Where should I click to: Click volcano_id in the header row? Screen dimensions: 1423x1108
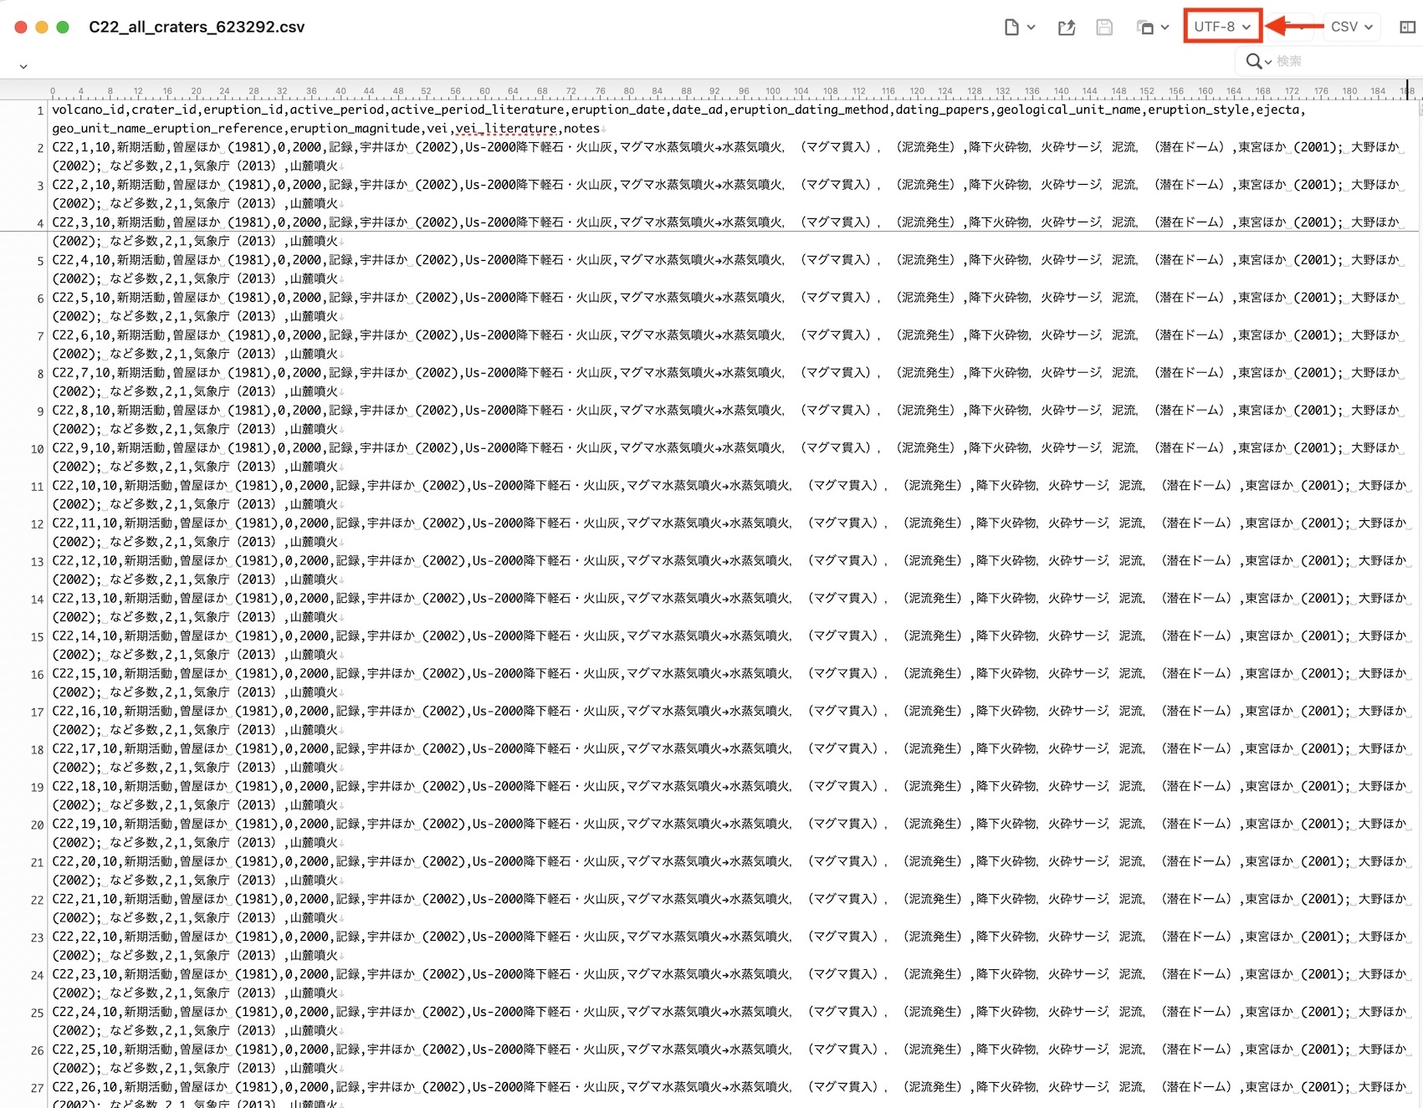tap(87, 110)
